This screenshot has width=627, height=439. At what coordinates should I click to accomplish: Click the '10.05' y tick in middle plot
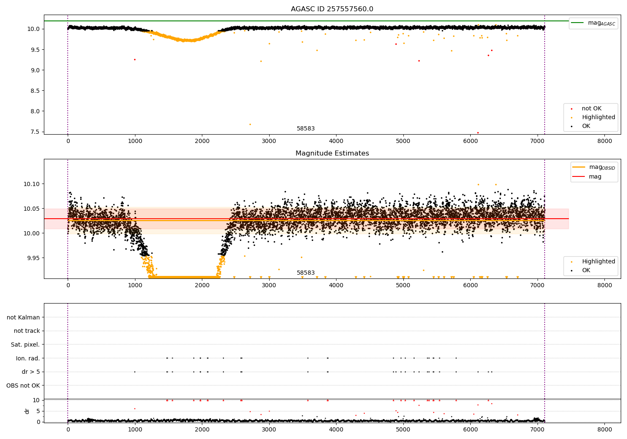33,209
